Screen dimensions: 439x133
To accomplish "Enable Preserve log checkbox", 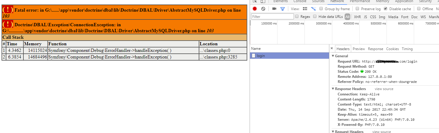I will (357, 9).
